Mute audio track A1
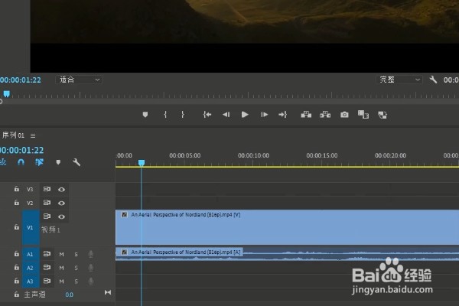The width and height of the screenshot is (459, 306). [61, 254]
